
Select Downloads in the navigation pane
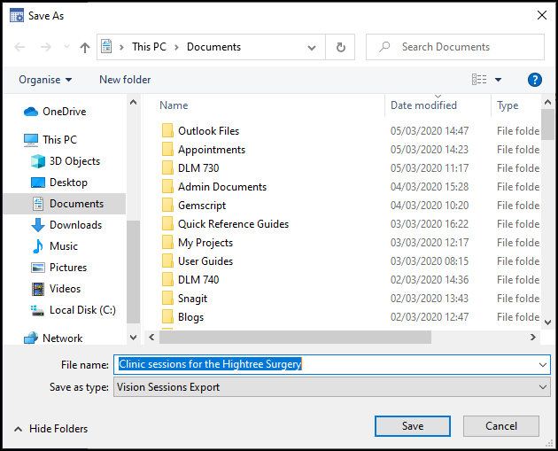pyautogui.click(x=75, y=225)
